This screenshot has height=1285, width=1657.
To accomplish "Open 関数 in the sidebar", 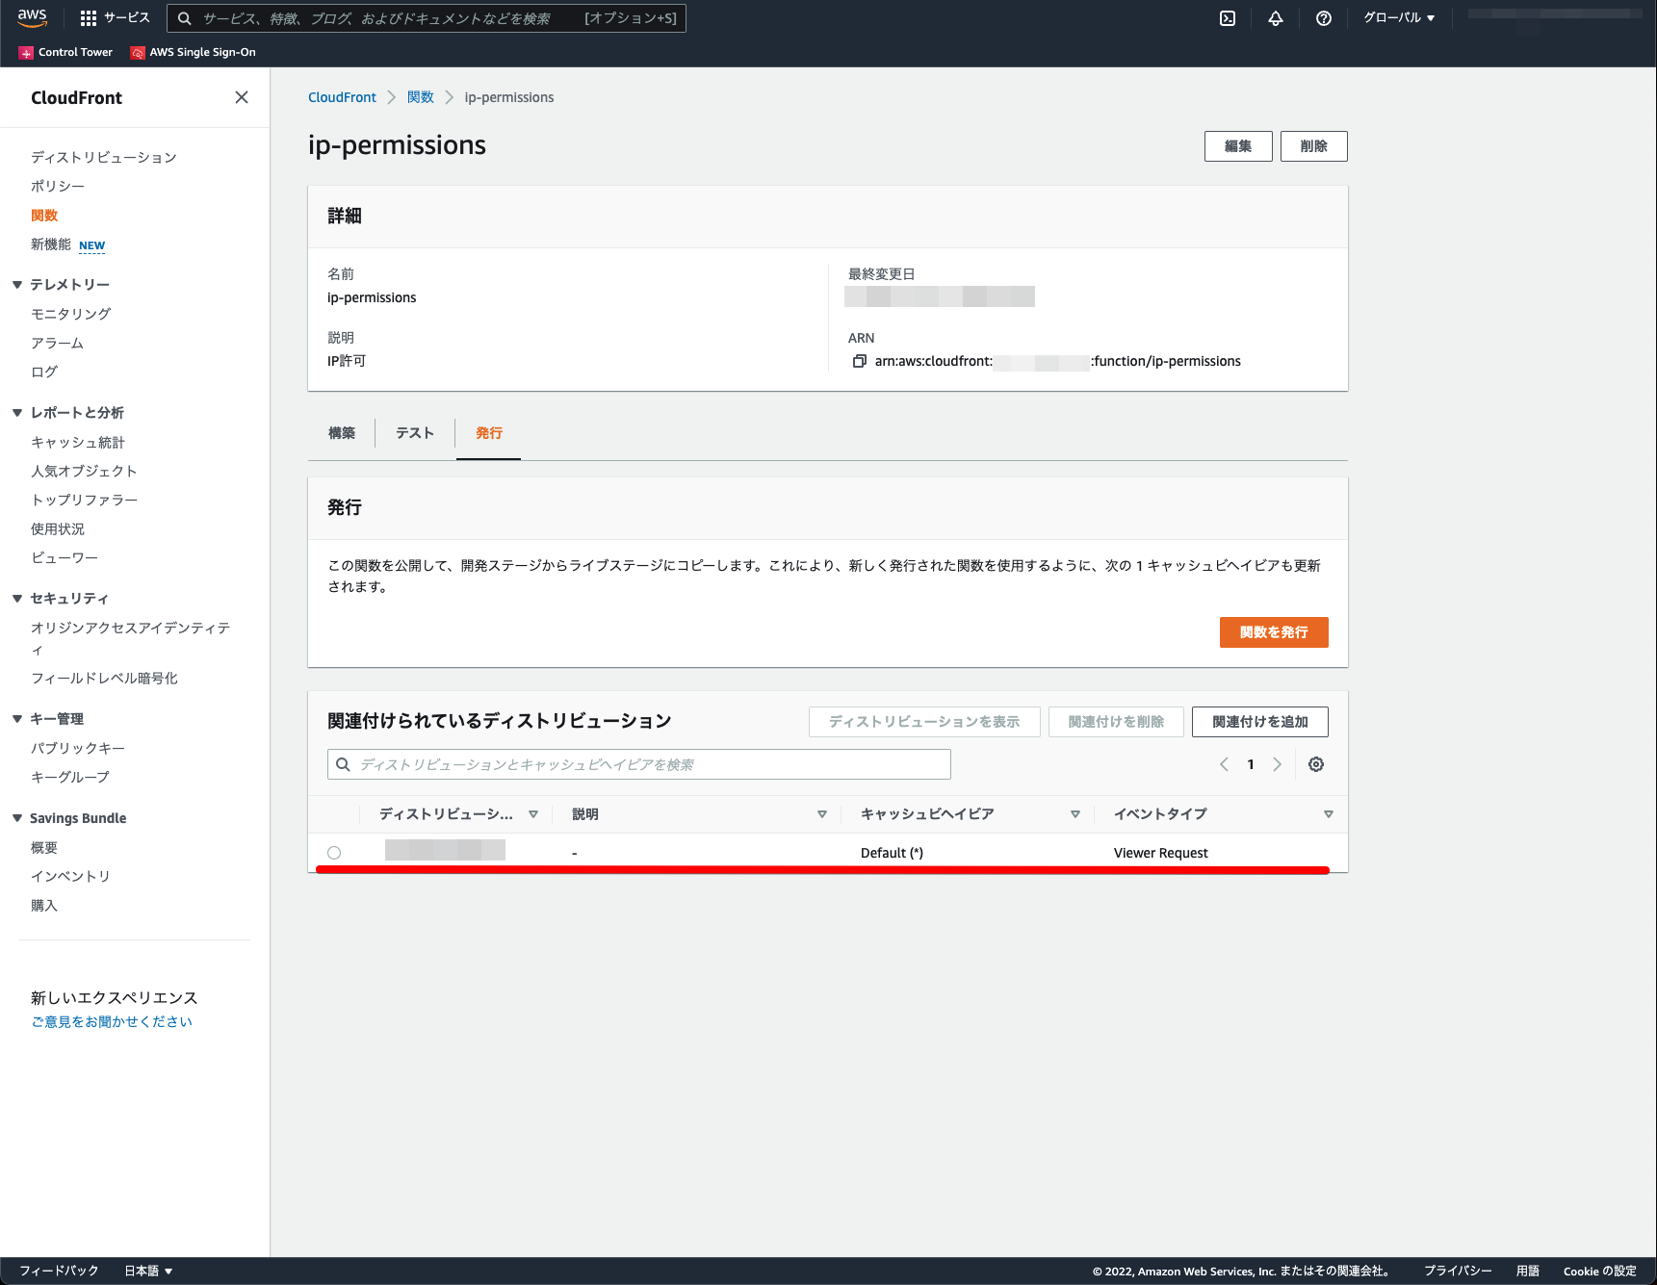I will [x=44, y=216].
